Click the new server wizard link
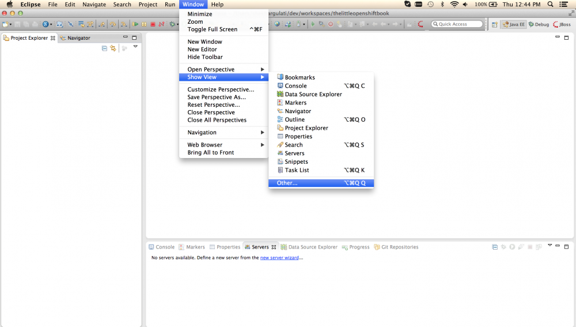The image size is (576, 327). 279,258
